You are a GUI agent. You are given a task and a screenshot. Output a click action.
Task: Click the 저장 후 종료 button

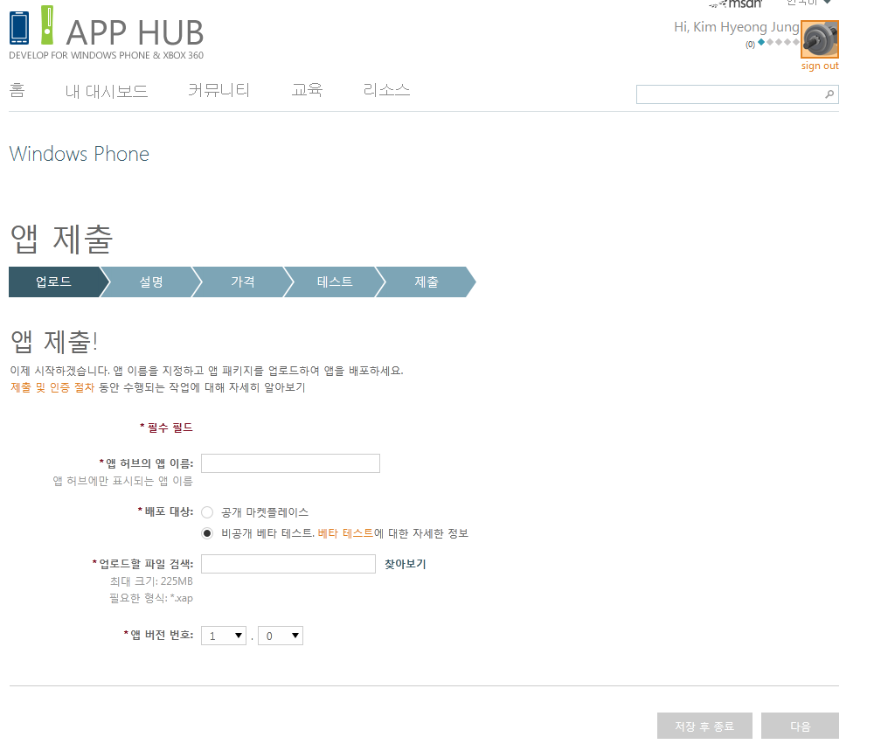[704, 726]
